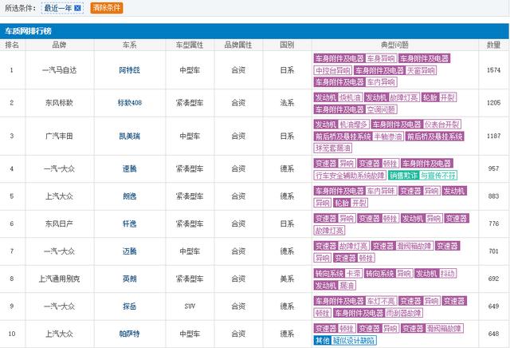Select complaint count 957
The image size is (510, 348).
[x=493, y=168]
